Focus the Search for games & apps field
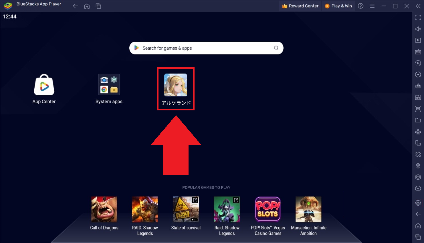424x243 pixels. pos(206,48)
